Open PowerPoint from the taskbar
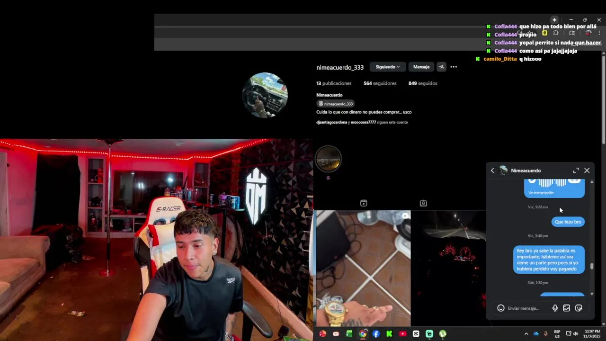606x341 pixels. pos(322,334)
